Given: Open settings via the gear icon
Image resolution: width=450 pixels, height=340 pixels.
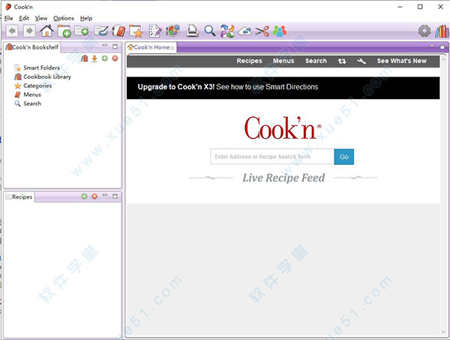Looking at the screenshot, I should (x=424, y=31).
